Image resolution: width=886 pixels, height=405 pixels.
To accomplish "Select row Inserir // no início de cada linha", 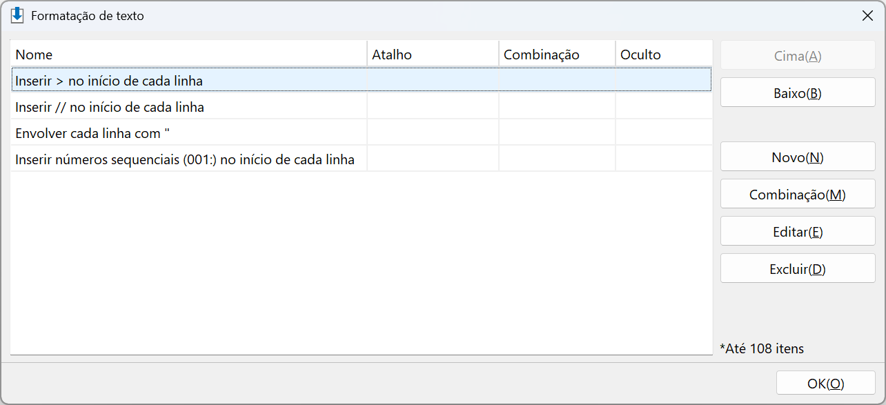I will coord(362,107).
